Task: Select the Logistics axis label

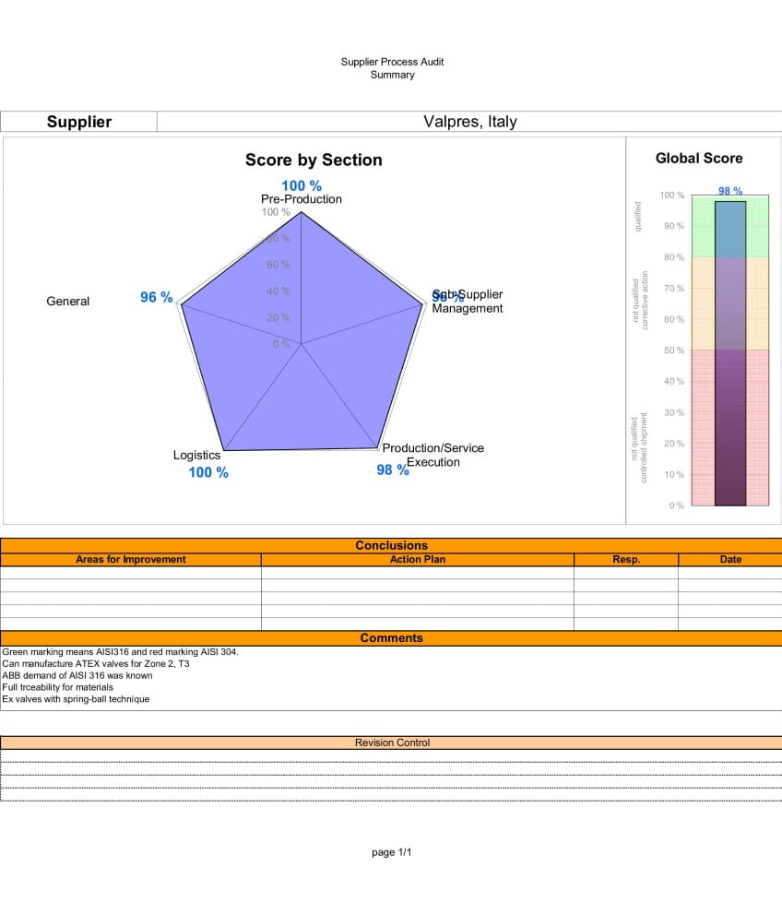Action: click(196, 455)
